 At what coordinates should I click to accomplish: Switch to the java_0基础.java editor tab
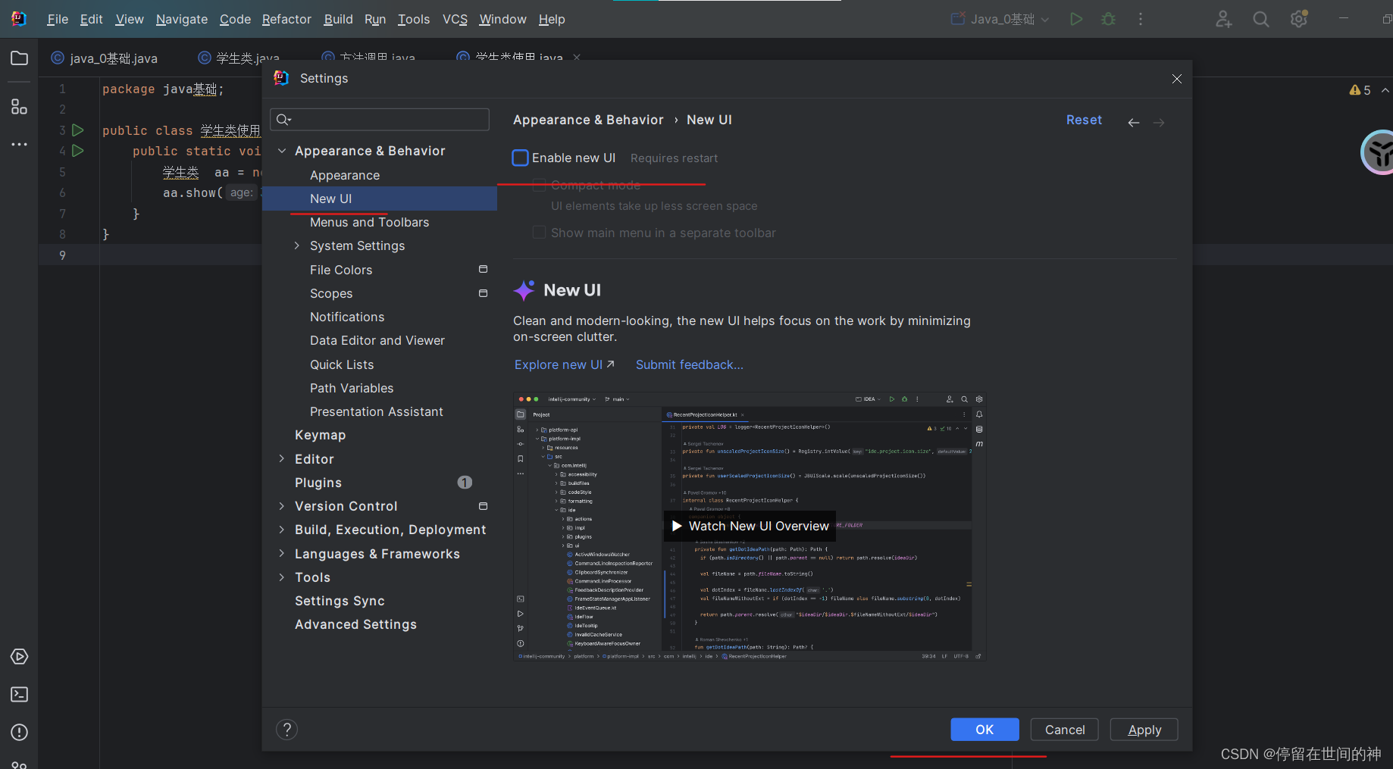pyautogui.click(x=105, y=58)
